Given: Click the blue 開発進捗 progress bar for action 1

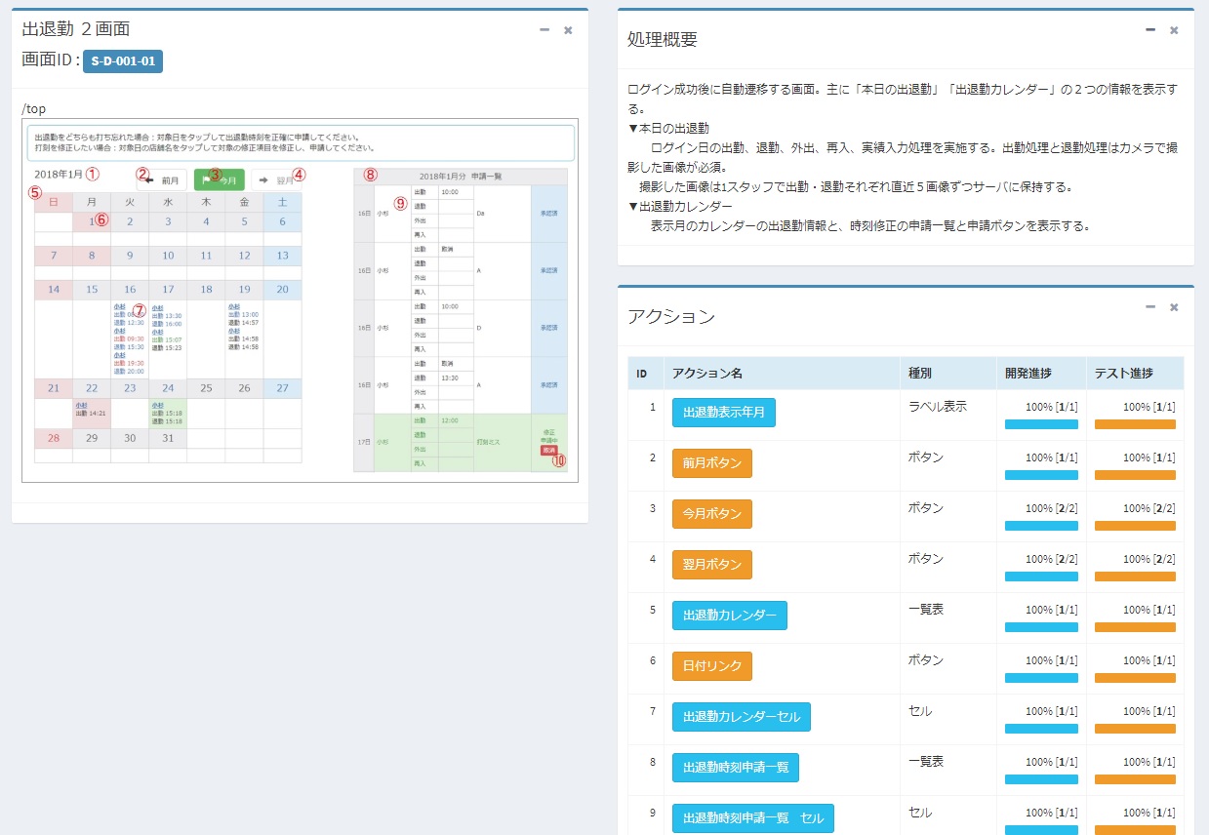Looking at the screenshot, I should coord(1040,423).
